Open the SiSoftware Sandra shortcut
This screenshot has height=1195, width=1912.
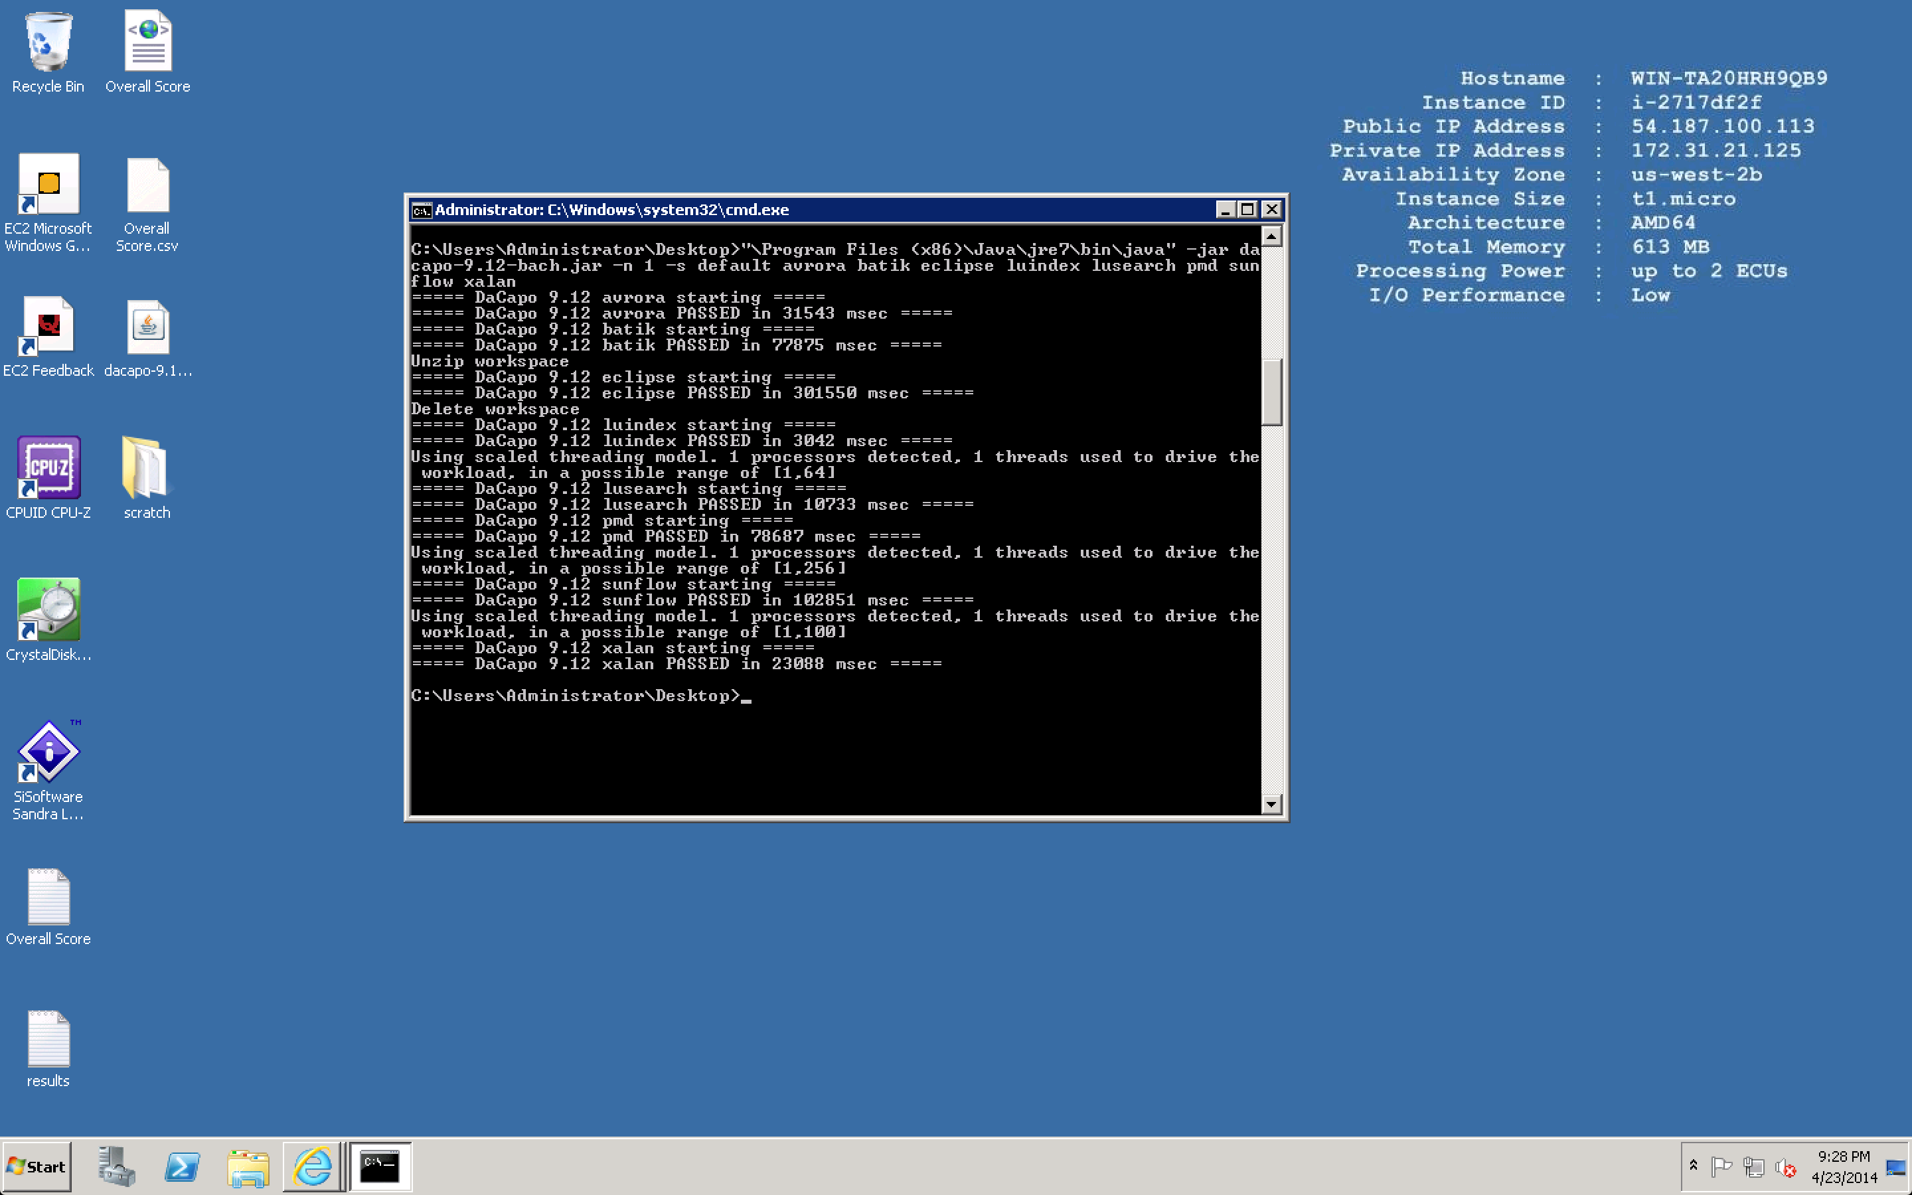48,752
